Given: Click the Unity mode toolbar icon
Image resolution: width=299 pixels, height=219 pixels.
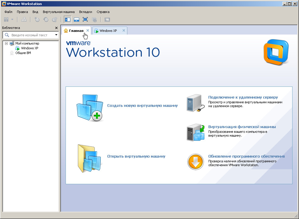Looking at the screenshot, I should click(94, 19).
